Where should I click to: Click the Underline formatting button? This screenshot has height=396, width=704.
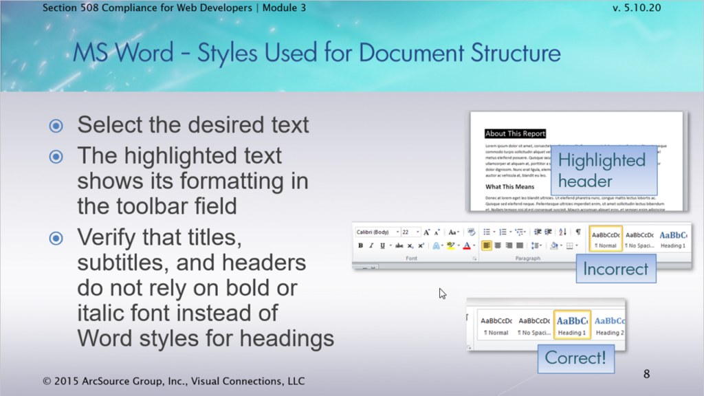click(382, 245)
